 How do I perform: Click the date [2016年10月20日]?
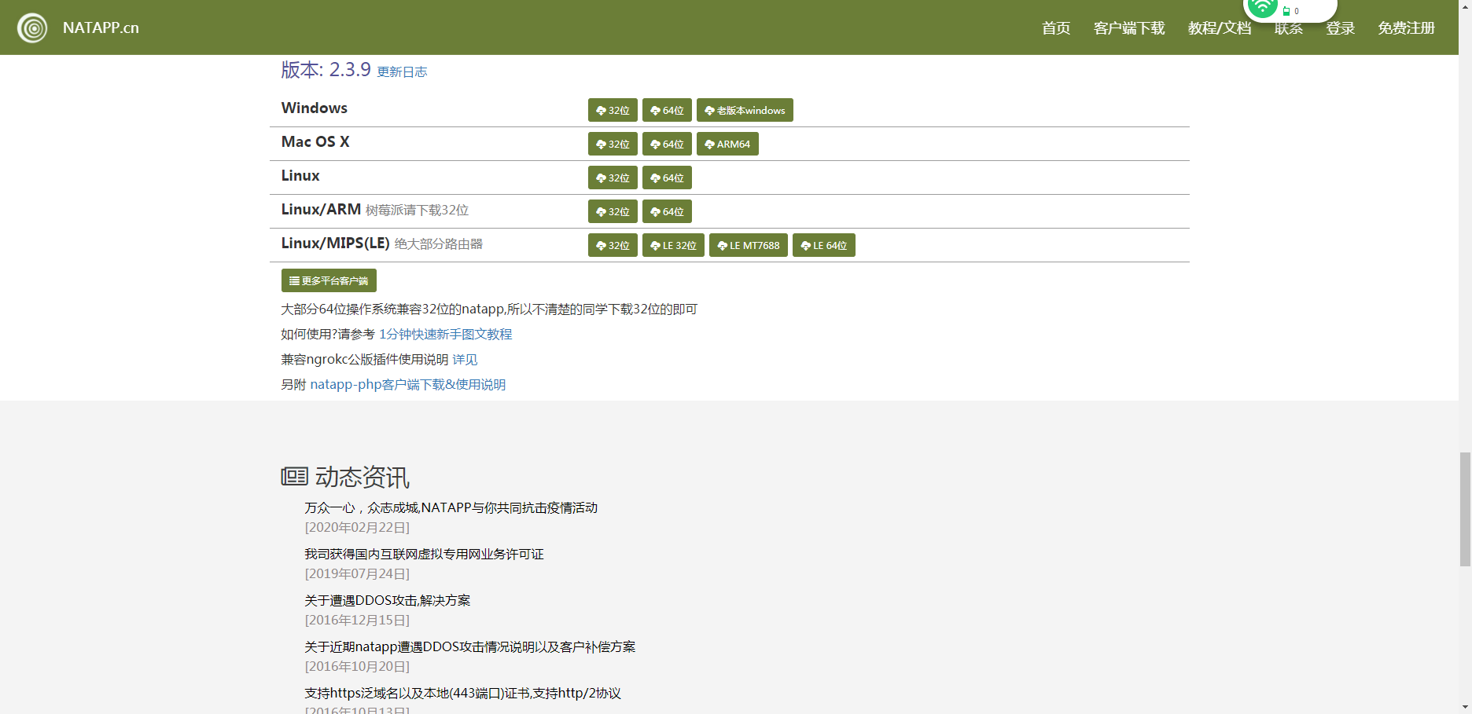coord(357,667)
